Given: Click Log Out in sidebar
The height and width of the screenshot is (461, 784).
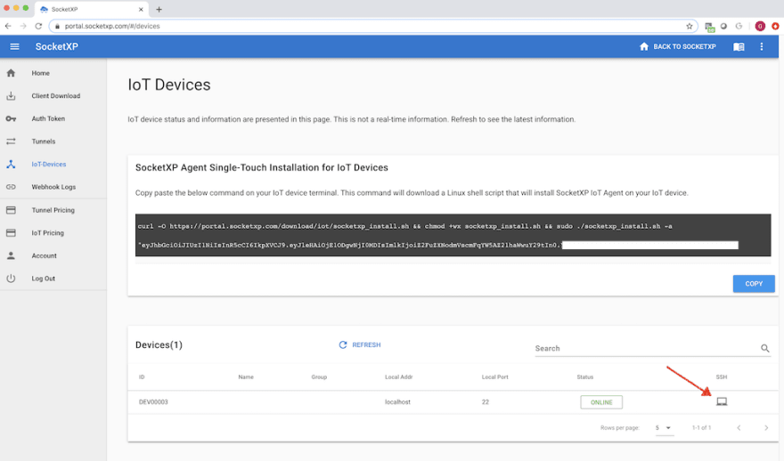Looking at the screenshot, I should pos(44,279).
